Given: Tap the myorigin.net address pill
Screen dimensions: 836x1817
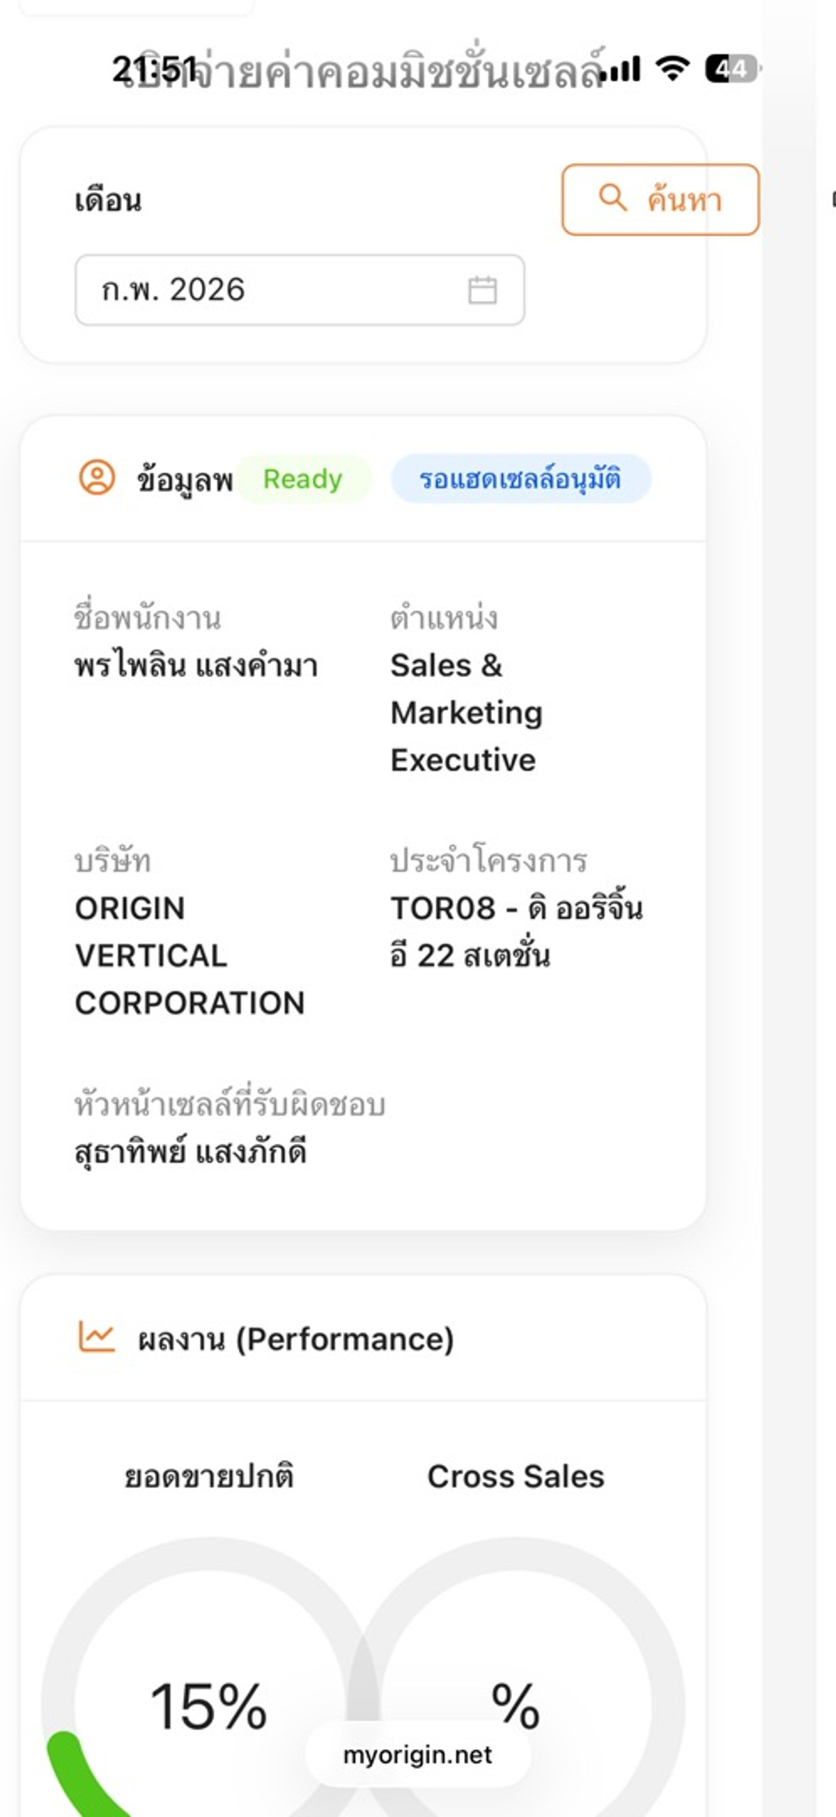Looking at the screenshot, I should point(417,1754).
